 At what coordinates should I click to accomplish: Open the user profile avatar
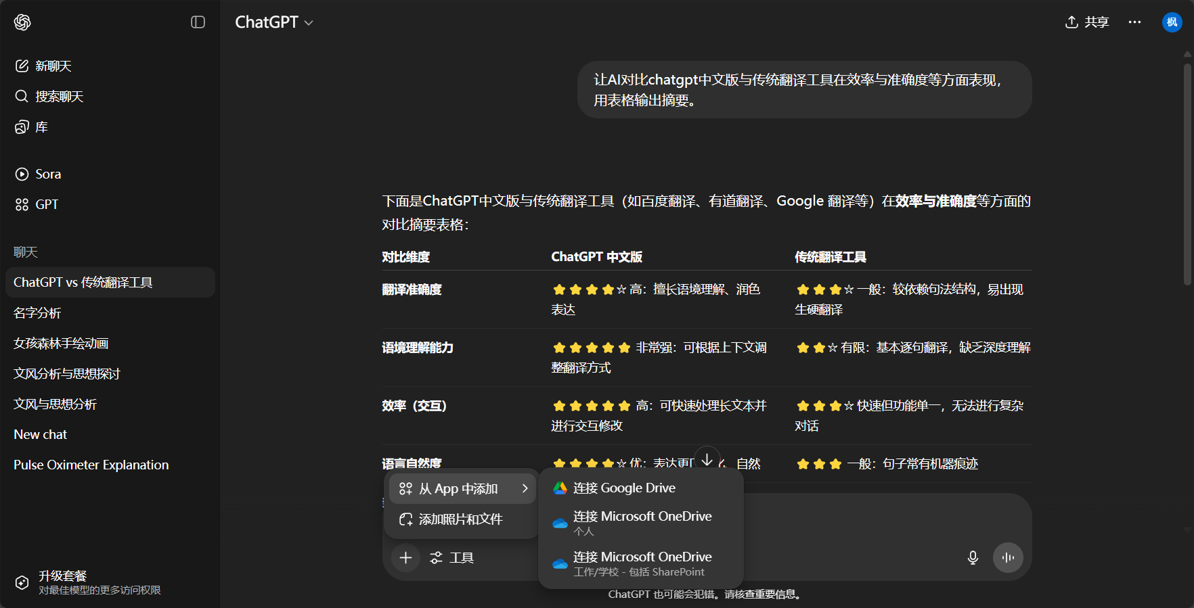1172,22
